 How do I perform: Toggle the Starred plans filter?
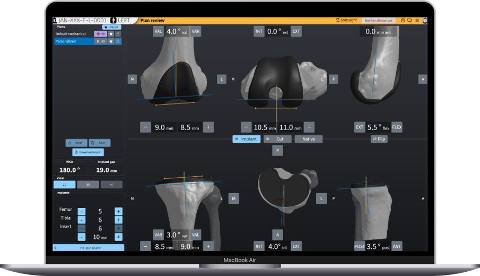tap(111, 27)
